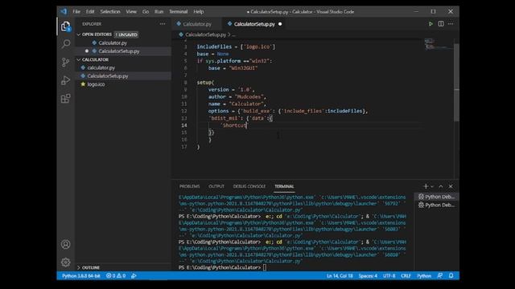Collapse the CALCULATOR folder section
Screen dimensions: 515x289
tap(79, 59)
